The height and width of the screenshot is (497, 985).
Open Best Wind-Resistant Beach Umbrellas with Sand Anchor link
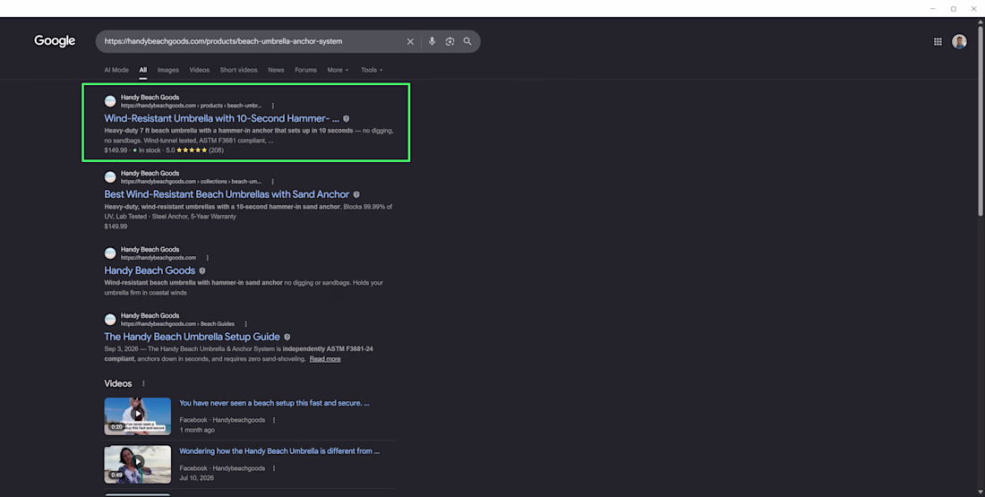[x=227, y=194]
